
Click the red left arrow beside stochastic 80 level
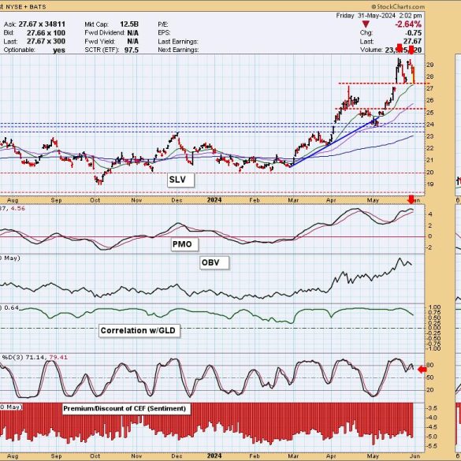tap(422, 370)
